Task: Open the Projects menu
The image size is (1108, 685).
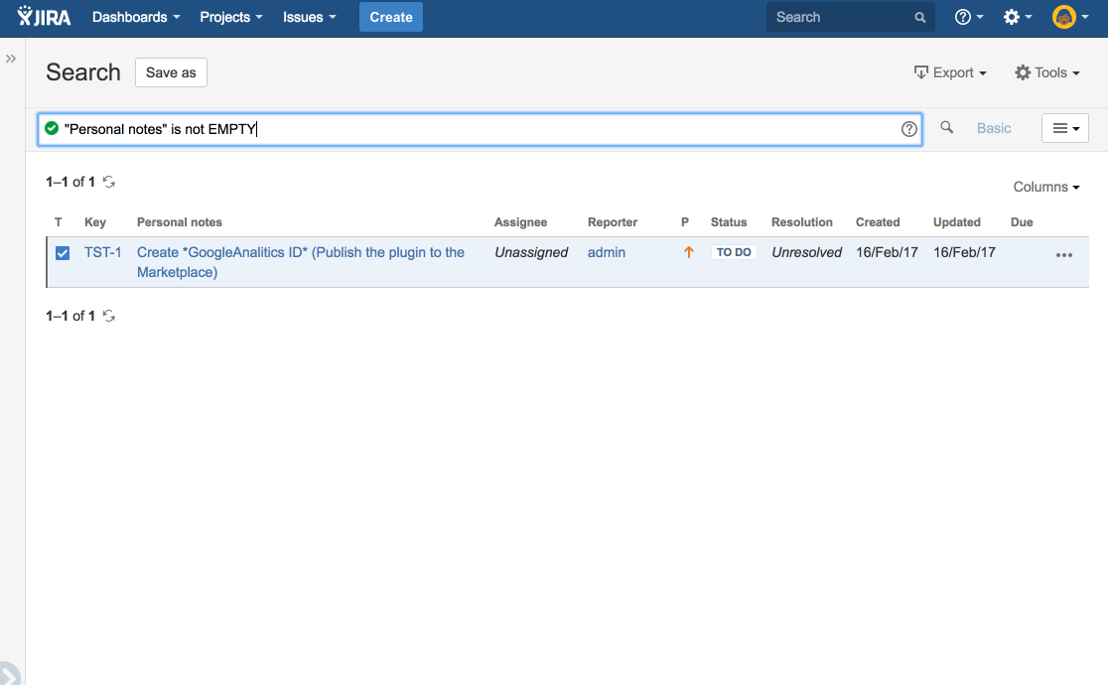Action: point(231,17)
